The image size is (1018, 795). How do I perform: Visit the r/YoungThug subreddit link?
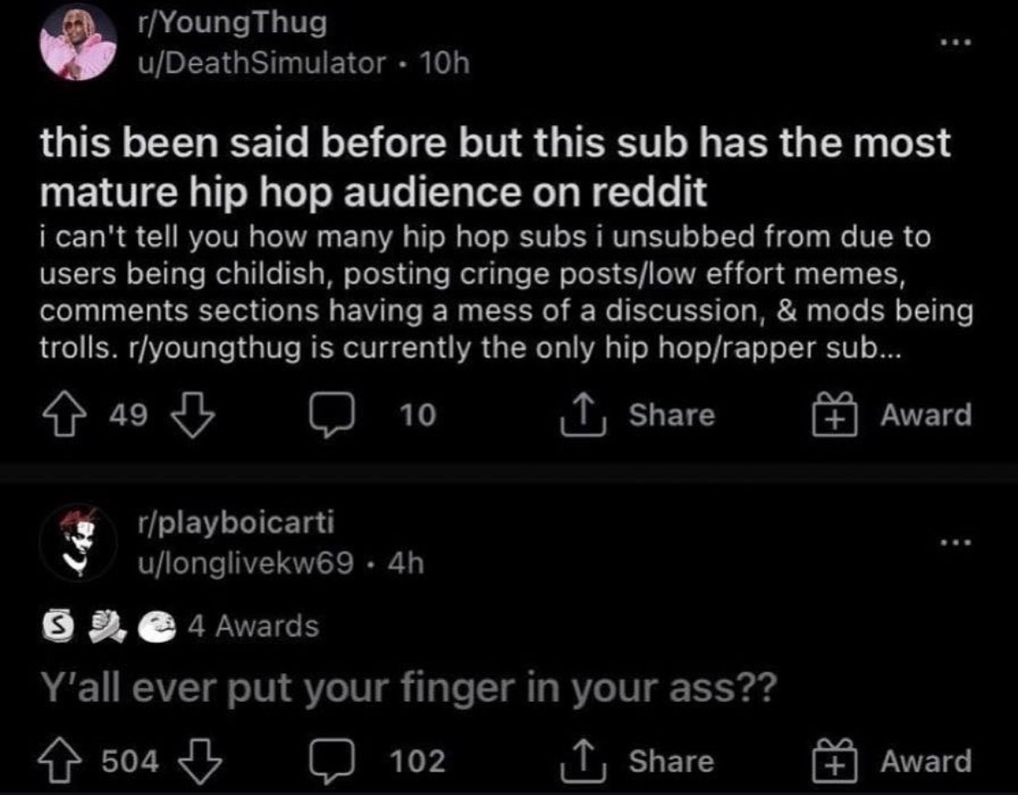(226, 24)
